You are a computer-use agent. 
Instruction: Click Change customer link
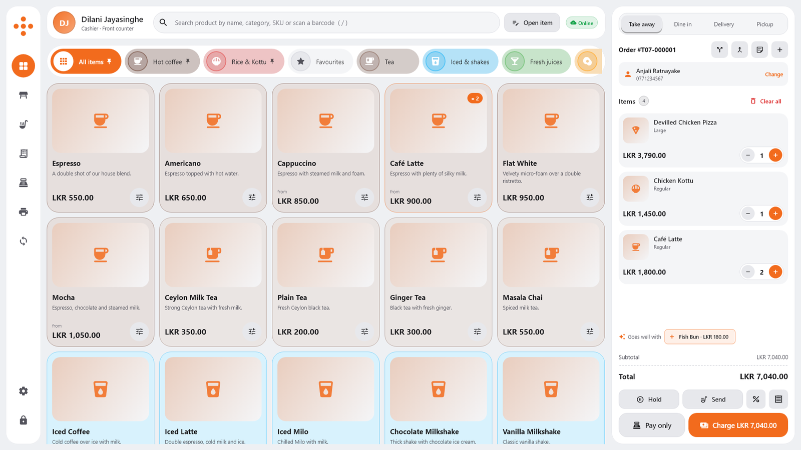[x=774, y=74]
